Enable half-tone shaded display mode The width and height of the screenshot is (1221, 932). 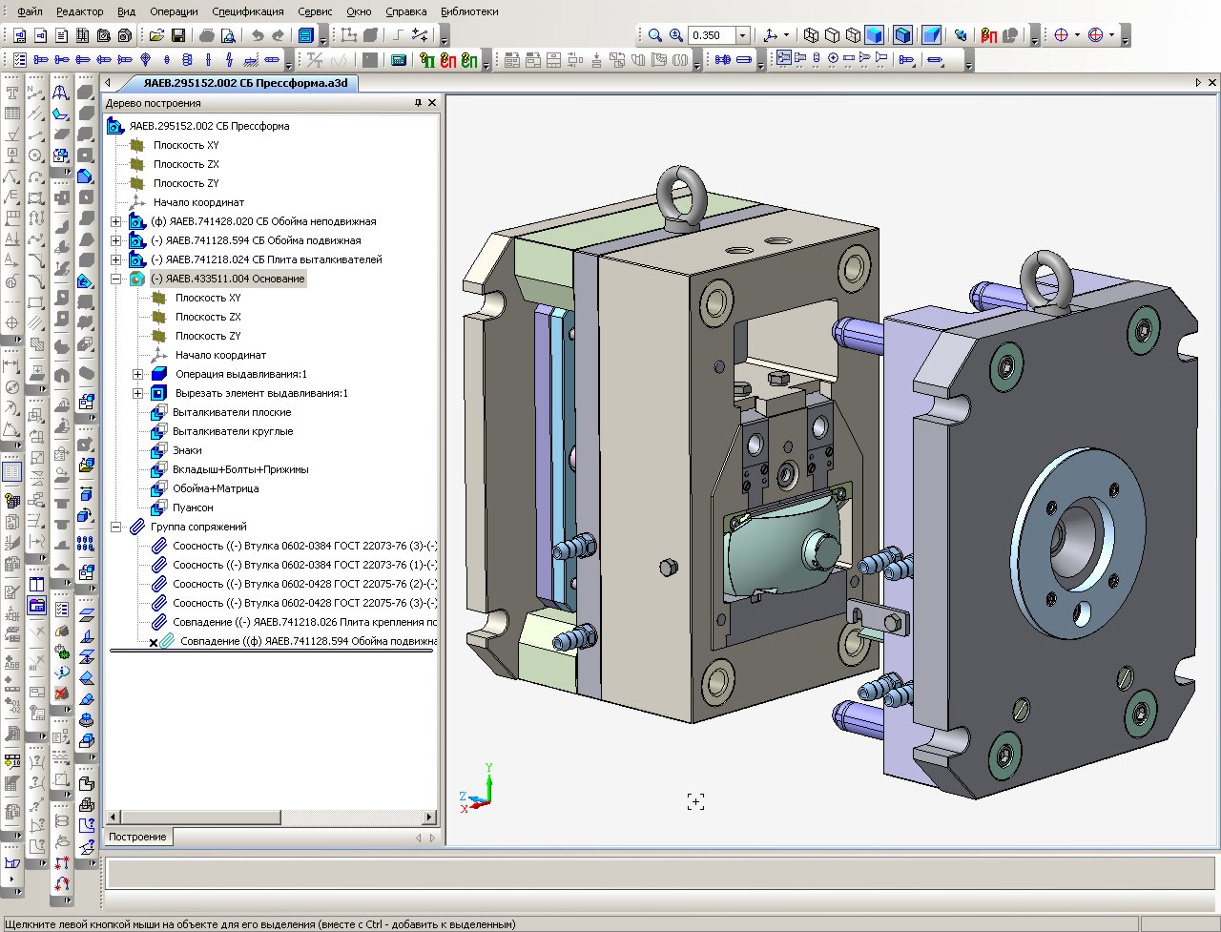(x=873, y=34)
